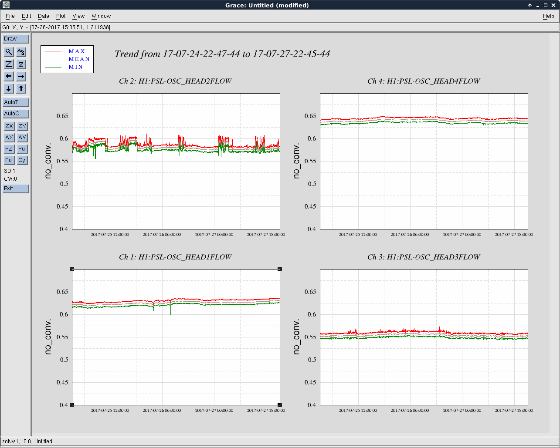The image size is (560, 448).
Task: Click the 'Ch 1: H1:PSL-OSC_HEAD1FLOW' graph title
Action: pos(175,257)
